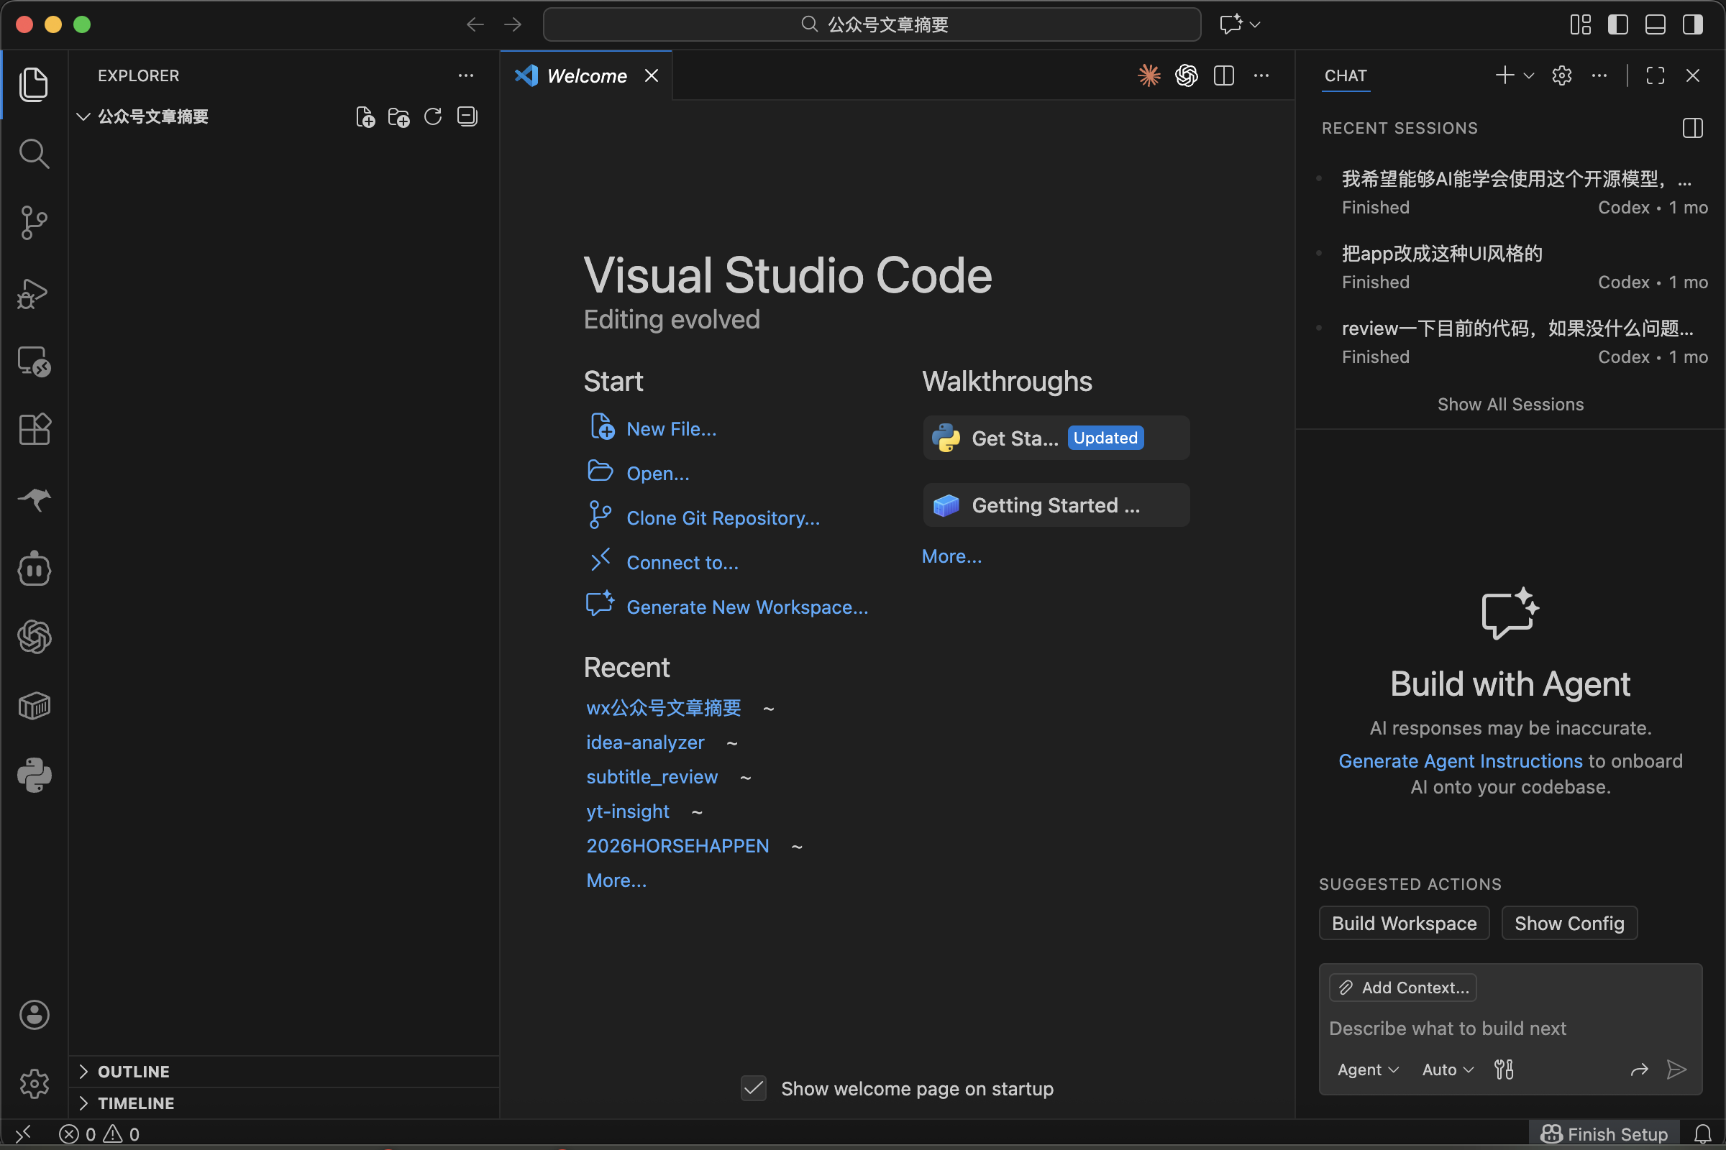Open the Explorer views and more actions menu
The height and width of the screenshot is (1150, 1726).
466,75
